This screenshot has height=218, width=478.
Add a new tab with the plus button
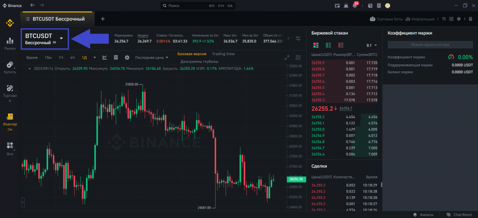pyautogui.click(x=103, y=19)
